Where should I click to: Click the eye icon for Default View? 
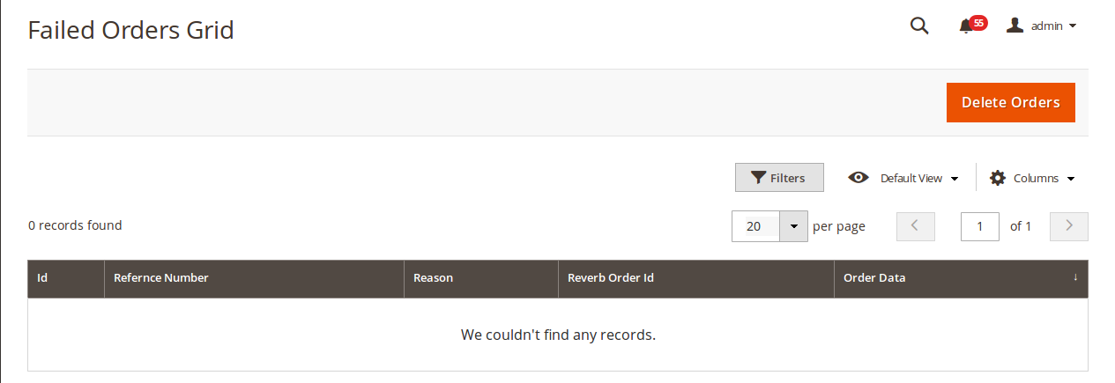(859, 178)
